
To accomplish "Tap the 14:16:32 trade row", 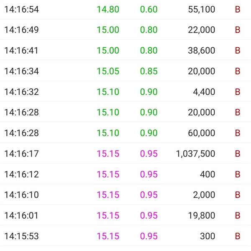I will click(x=125, y=92).
